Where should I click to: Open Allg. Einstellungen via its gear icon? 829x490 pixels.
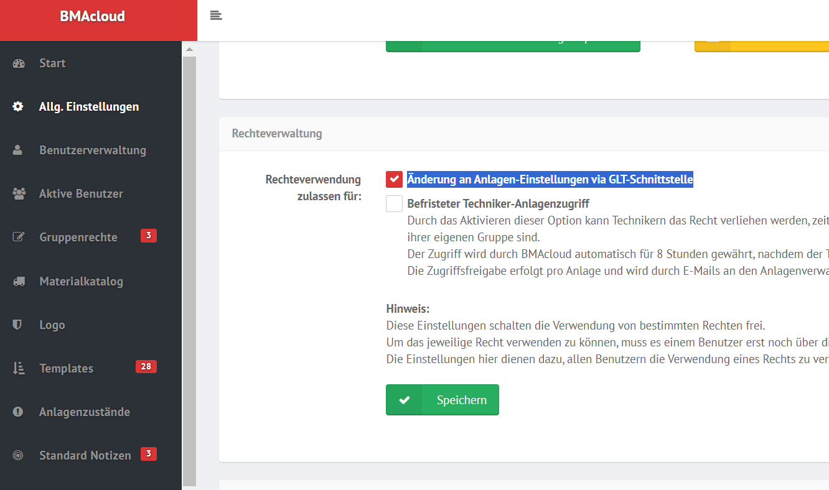[x=18, y=106]
